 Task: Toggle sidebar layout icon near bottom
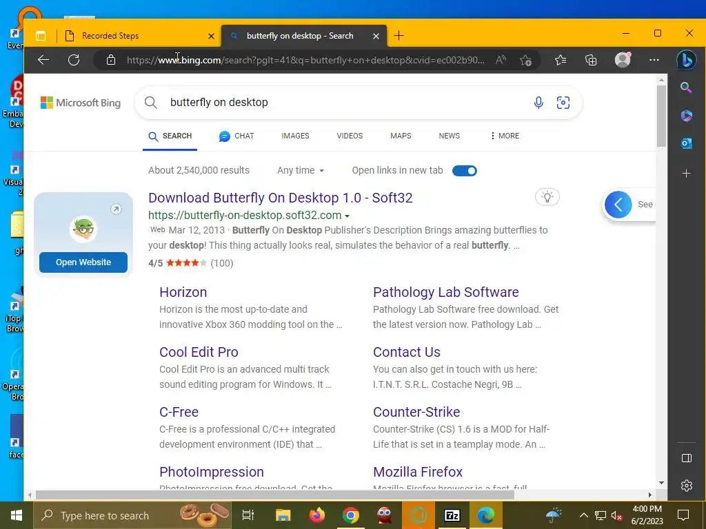click(x=686, y=458)
